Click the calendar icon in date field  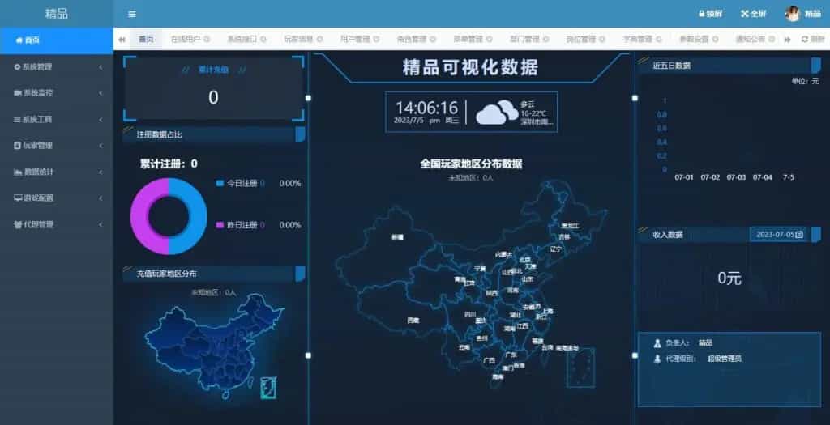point(799,235)
